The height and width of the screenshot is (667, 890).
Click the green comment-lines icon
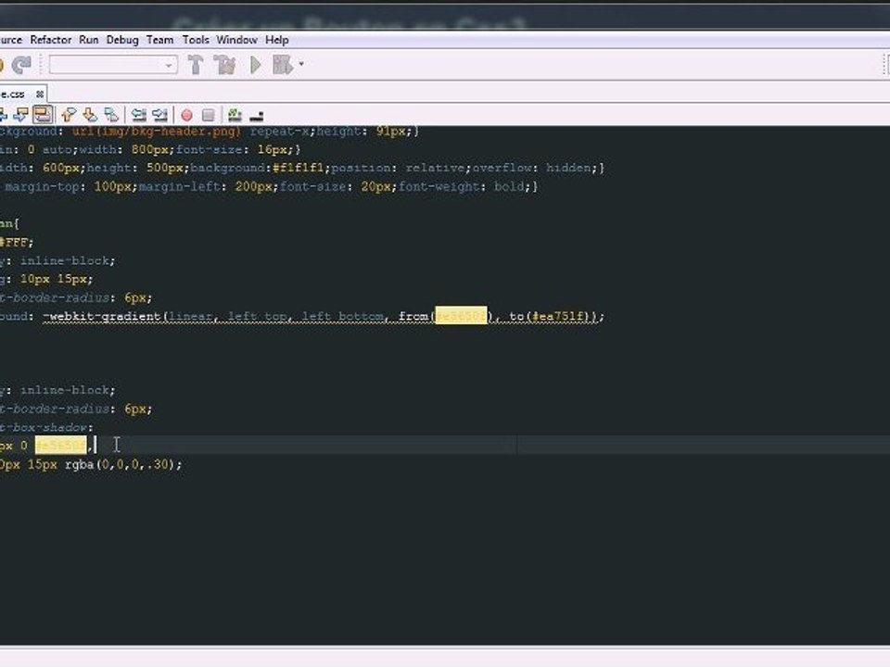235,115
